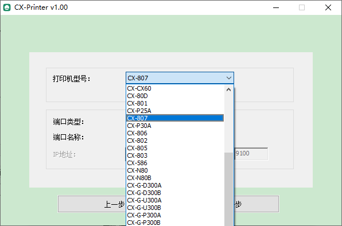The height and width of the screenshot is (226, 342).
Task: Click the 上一步 previous step button
Action: point(92,204)
